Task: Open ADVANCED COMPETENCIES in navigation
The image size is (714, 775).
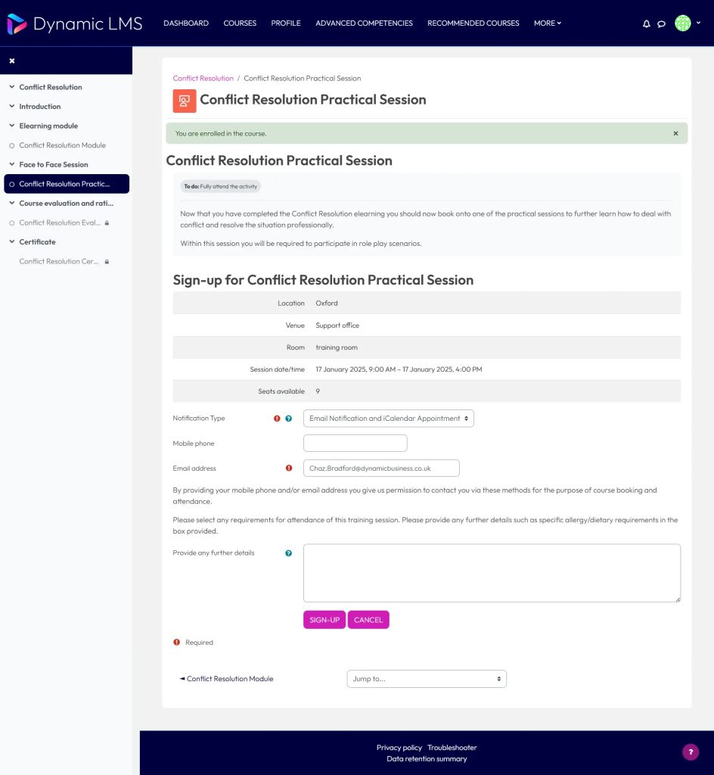Action: [364, 23]
